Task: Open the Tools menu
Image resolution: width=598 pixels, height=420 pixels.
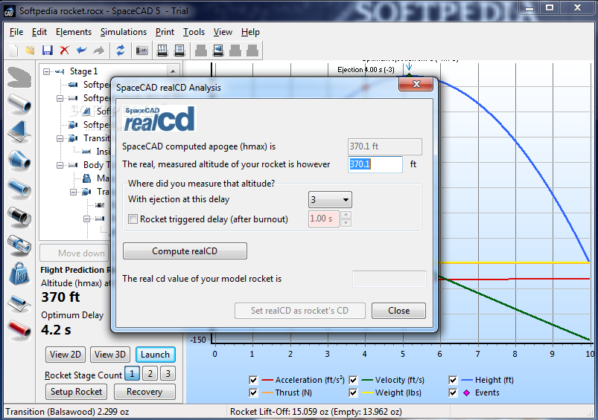Action: (x=194, y=32)
